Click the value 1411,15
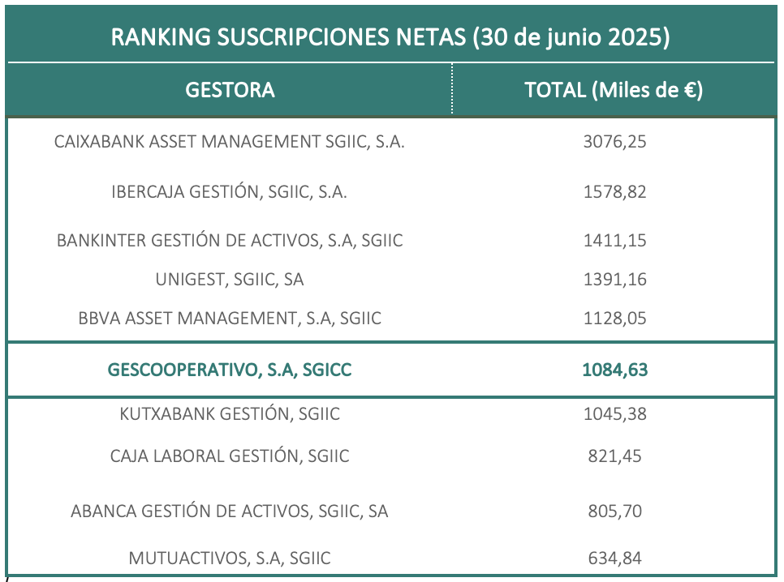Viewport: 784px width, 582px height. coord(615,240)
